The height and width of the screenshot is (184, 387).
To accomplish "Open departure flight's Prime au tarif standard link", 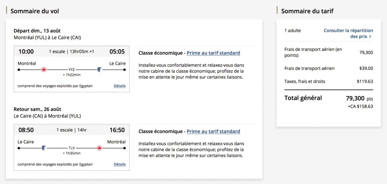I will pos(213,53).
